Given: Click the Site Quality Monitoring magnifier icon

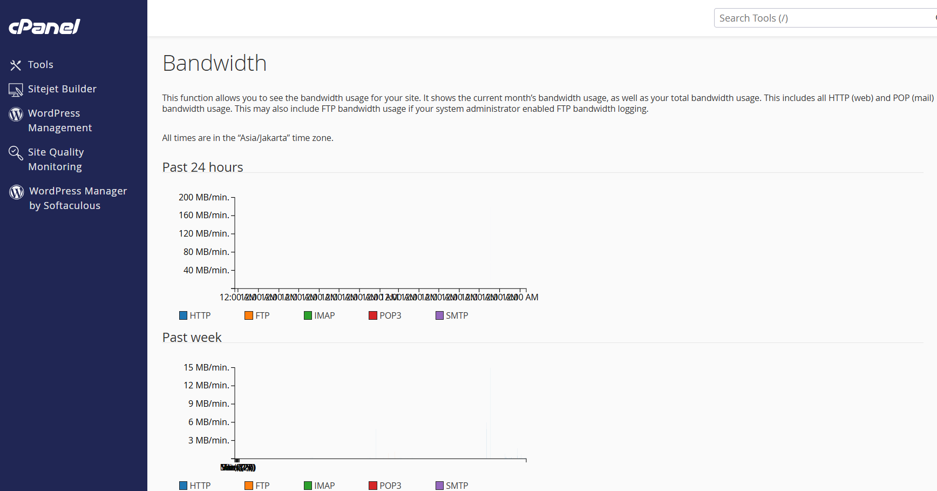Looking at the screenshot, I should pyautogui.click(x=16, y=153).
